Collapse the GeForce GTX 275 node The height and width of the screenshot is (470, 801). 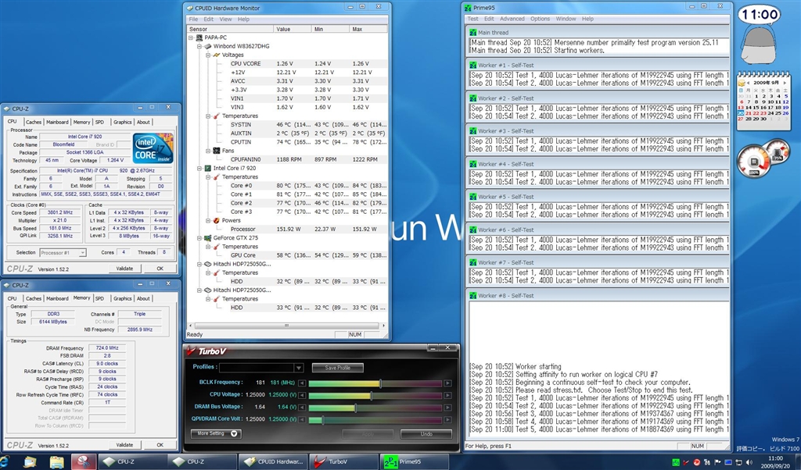click(x=199, y=238)
